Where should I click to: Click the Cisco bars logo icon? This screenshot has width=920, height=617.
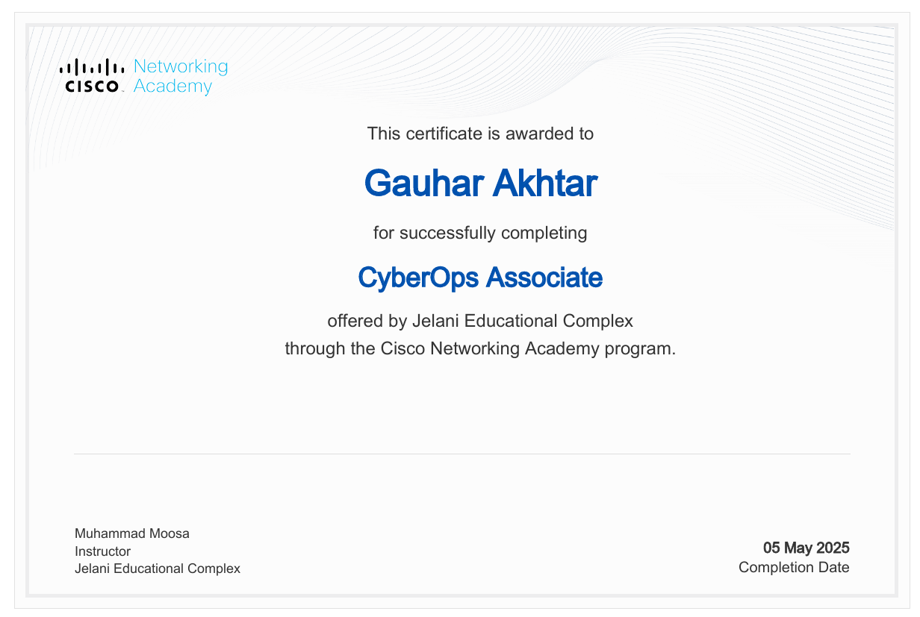coord(92,67)
